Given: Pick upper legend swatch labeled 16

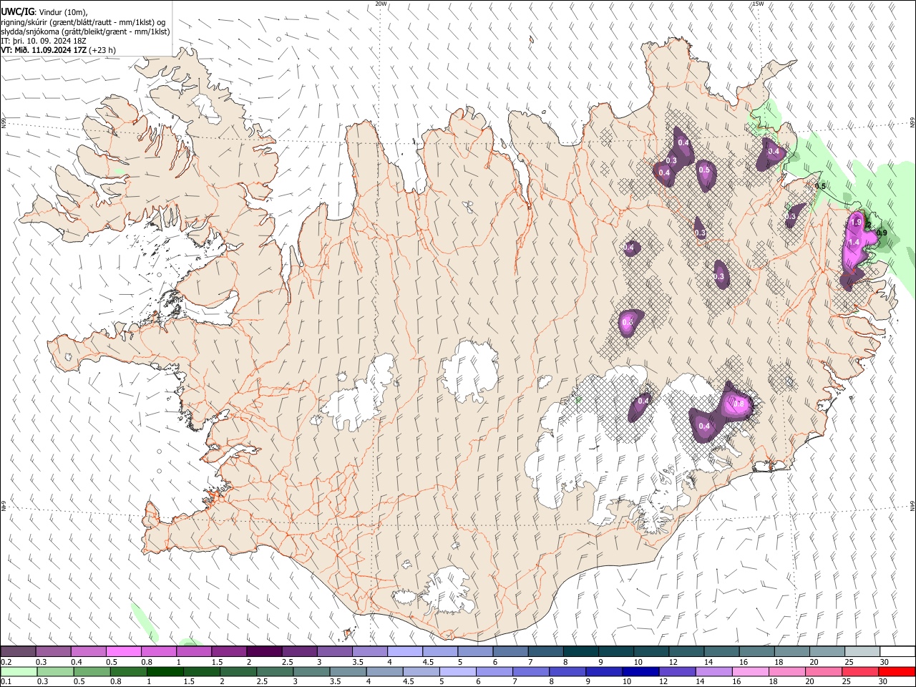Looking at the screenshot, I should click(x=756, y=651).
